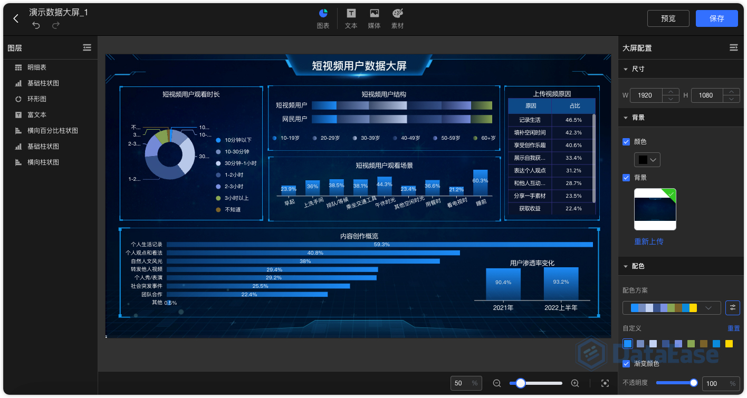
Task: Toggle the 颜色 background color checkbox
Action: point(626,142)
